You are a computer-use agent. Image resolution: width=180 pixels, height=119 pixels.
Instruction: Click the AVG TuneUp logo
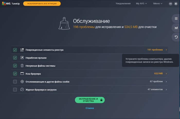tap(11, 4)
